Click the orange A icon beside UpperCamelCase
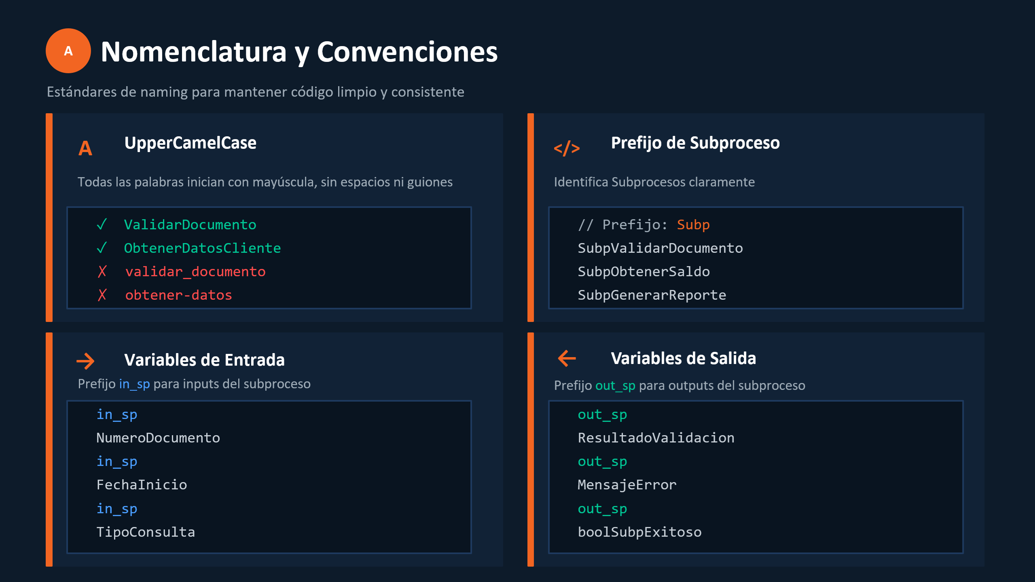 [85, 148]
